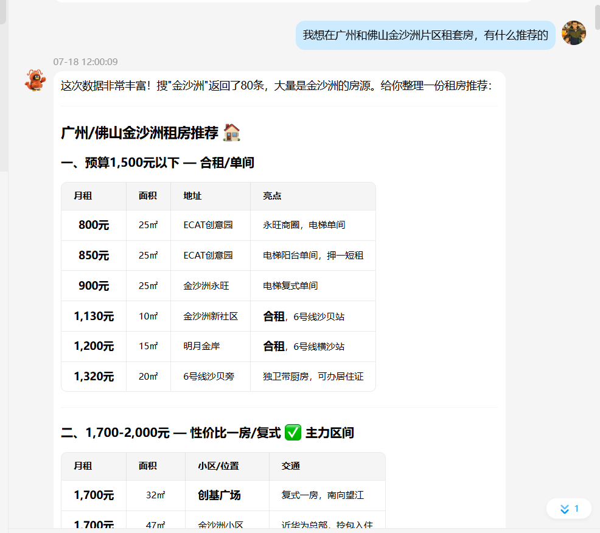Click 20㎡ area cell

148,377
